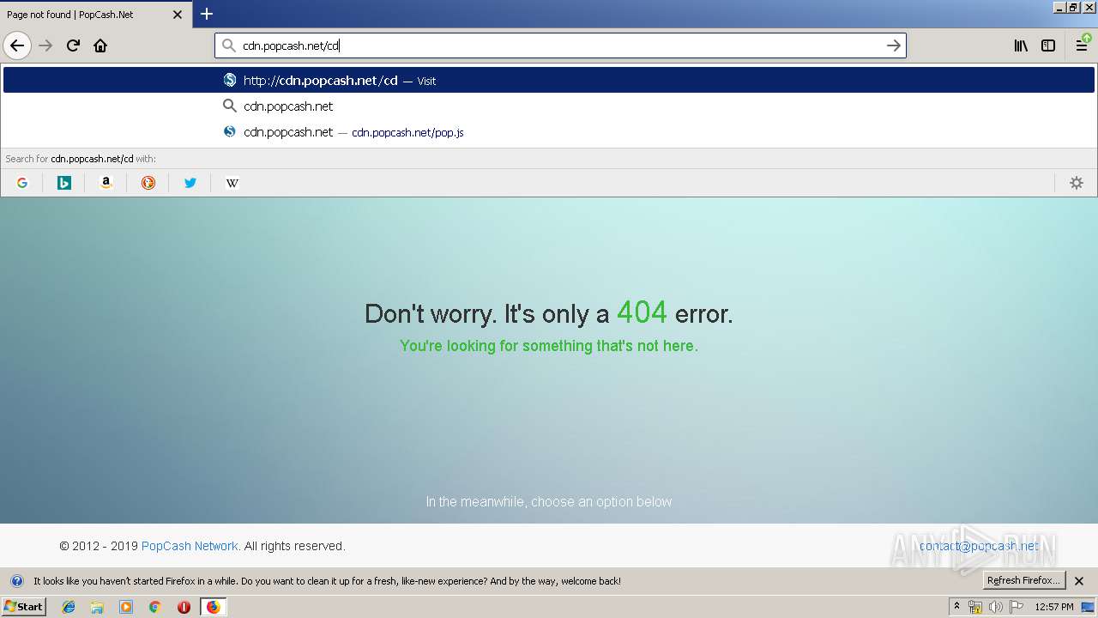Screen dimensions: 1098x618
Task: Launch Internet Explorer from taskbar
Action: pos(69,607)
